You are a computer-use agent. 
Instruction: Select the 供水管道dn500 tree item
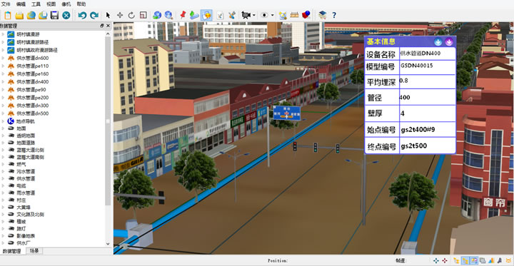(32, 113)
